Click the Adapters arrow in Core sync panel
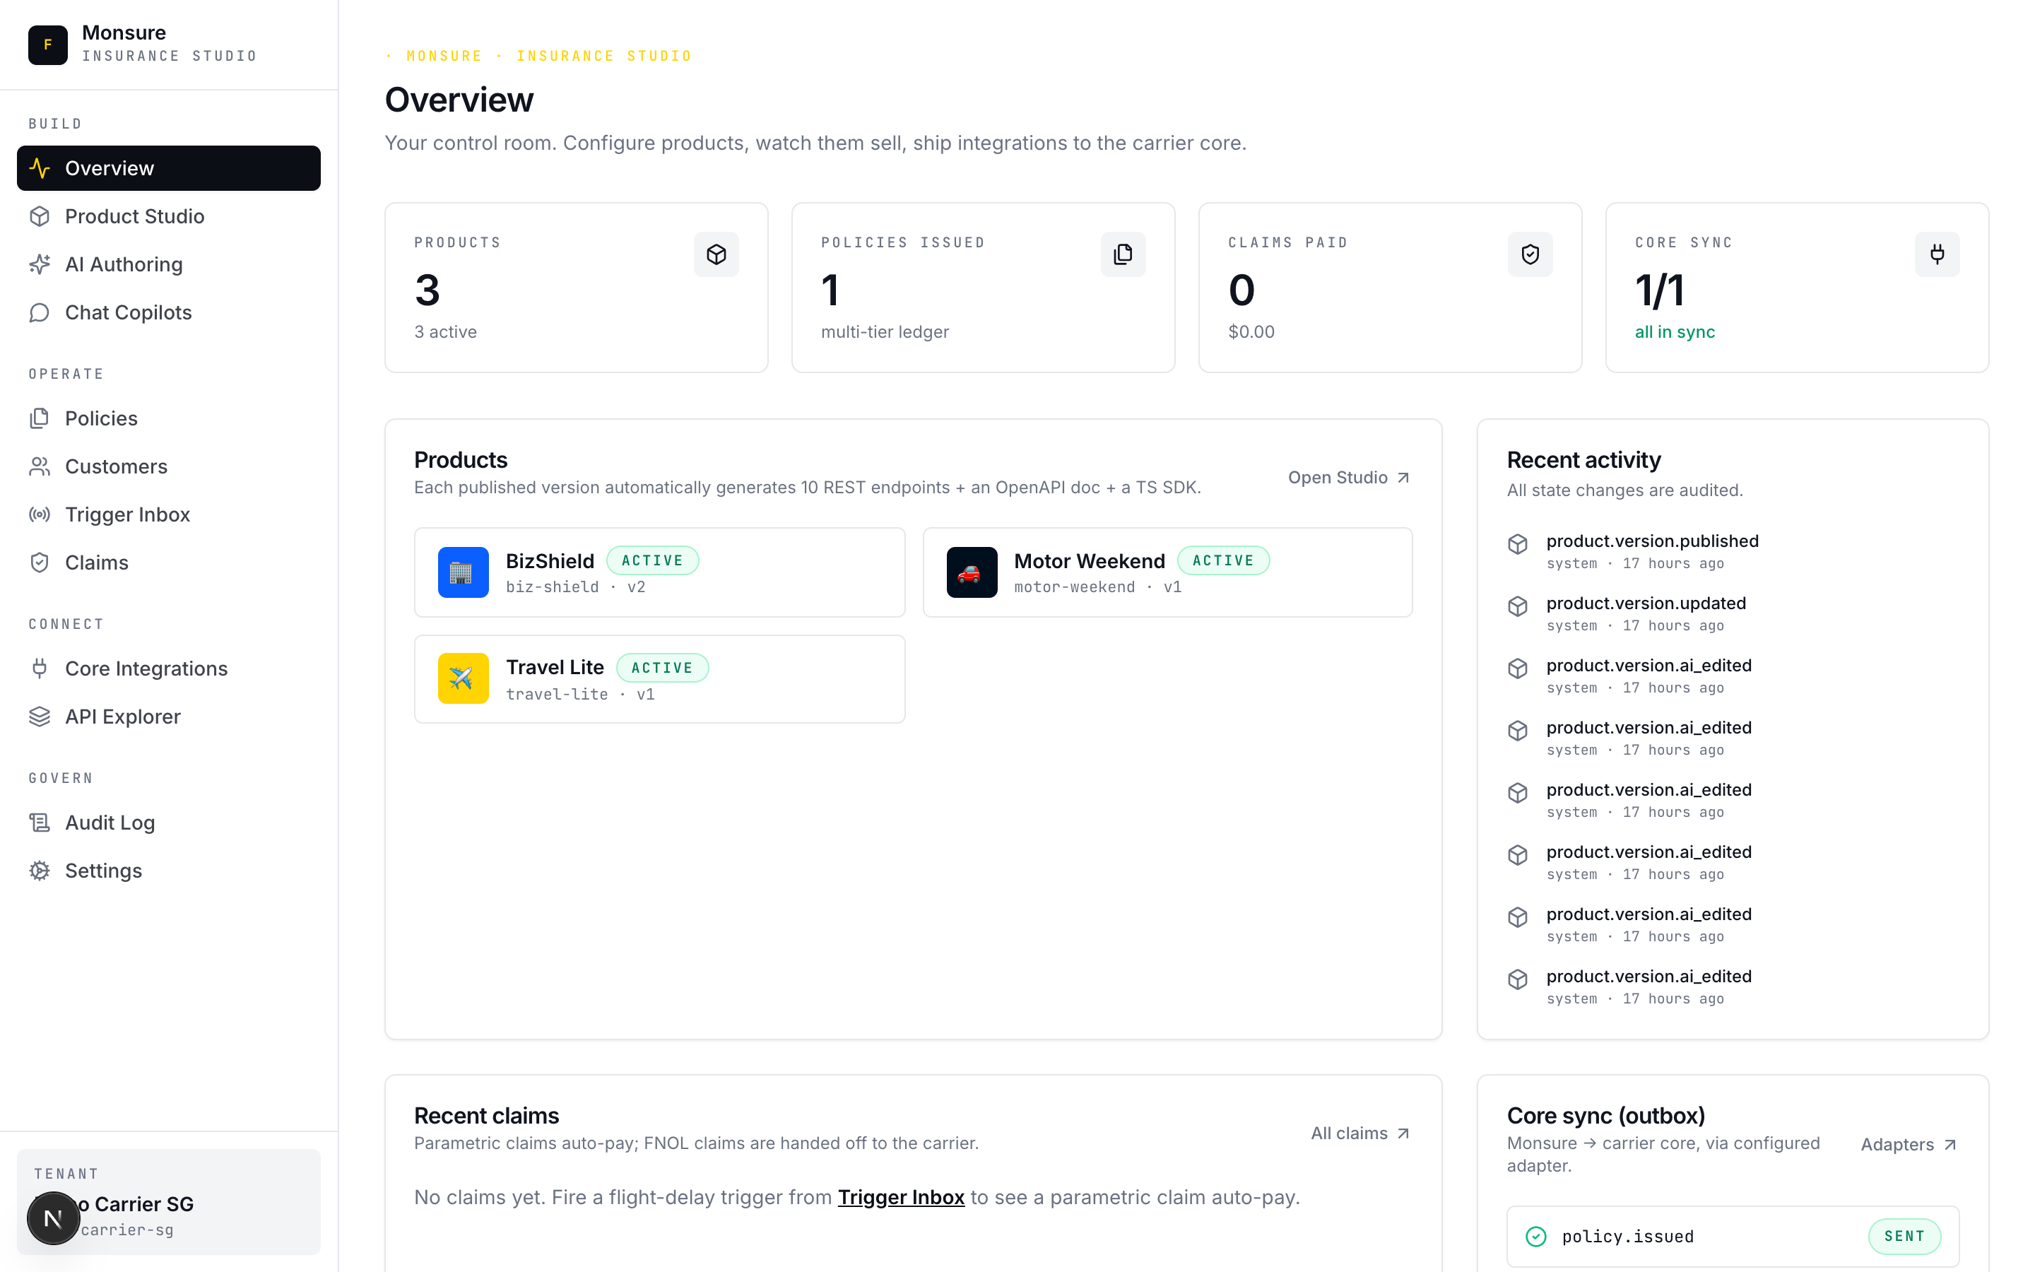The width and height of the screenshot is (2035, 1272). (1950, 1144)
